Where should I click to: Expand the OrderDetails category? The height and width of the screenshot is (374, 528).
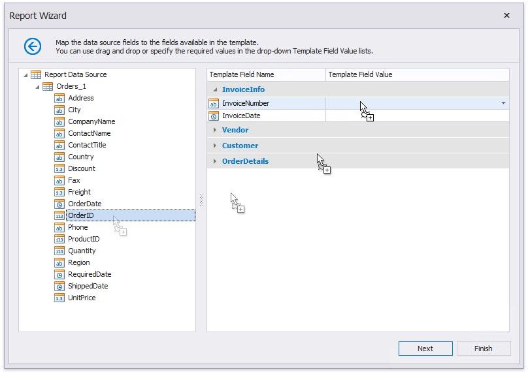[215, 161]
